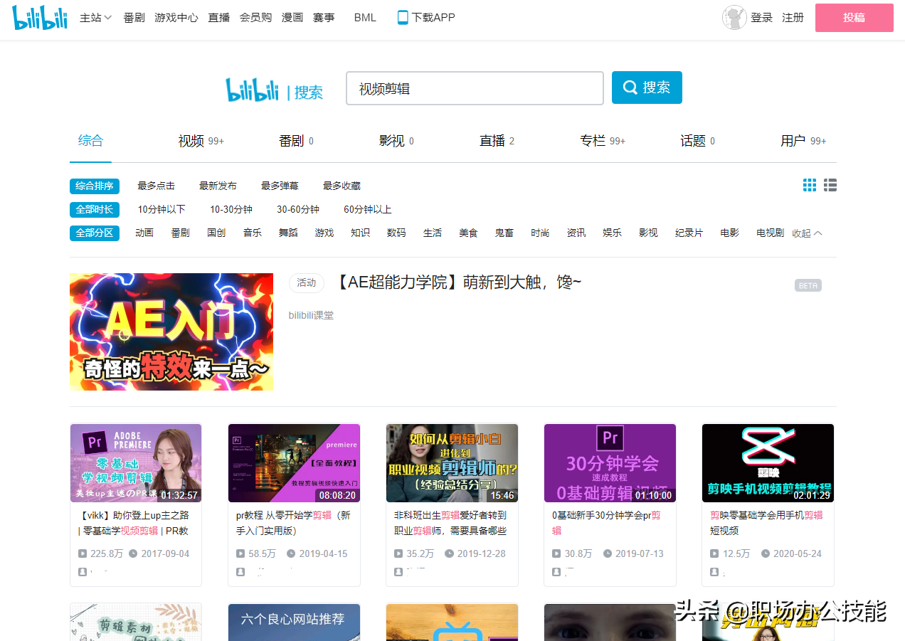Open the 01:32:57 vikk video thumbnail
The width and height of the screenshot is (905, 641).
tap(136, 463)
